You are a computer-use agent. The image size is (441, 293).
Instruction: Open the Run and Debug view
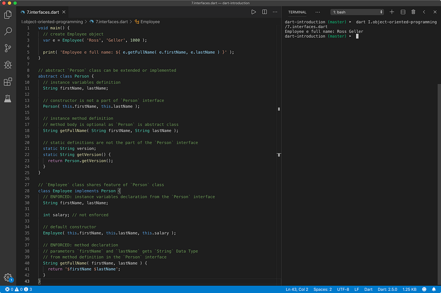pyautogui.click(x=7, y=65)
